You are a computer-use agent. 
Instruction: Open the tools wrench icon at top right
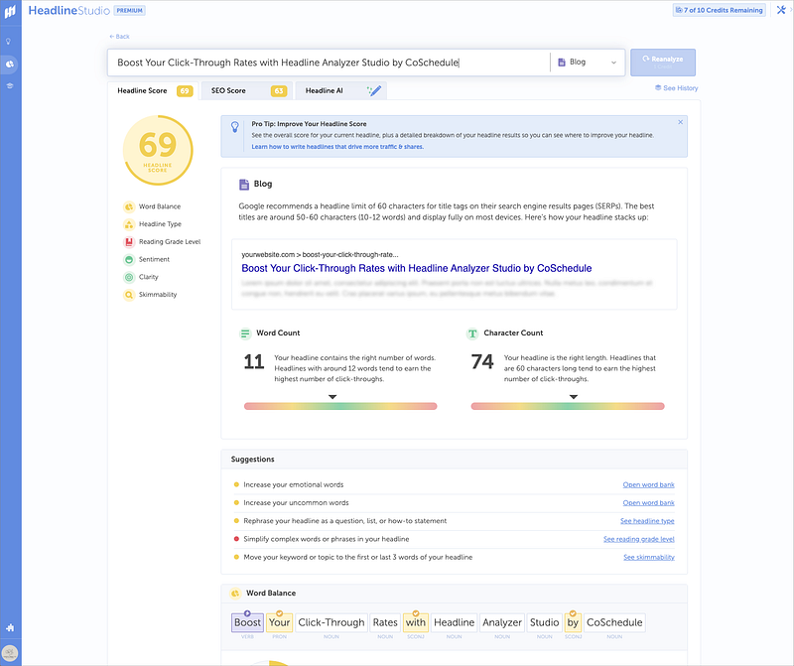(780, 10)
